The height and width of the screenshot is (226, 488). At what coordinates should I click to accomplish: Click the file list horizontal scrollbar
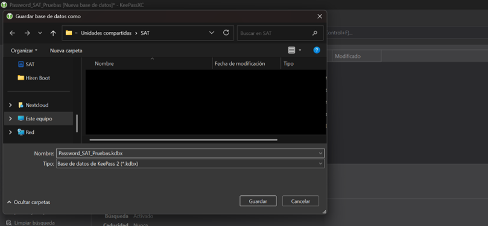[183, 140]
